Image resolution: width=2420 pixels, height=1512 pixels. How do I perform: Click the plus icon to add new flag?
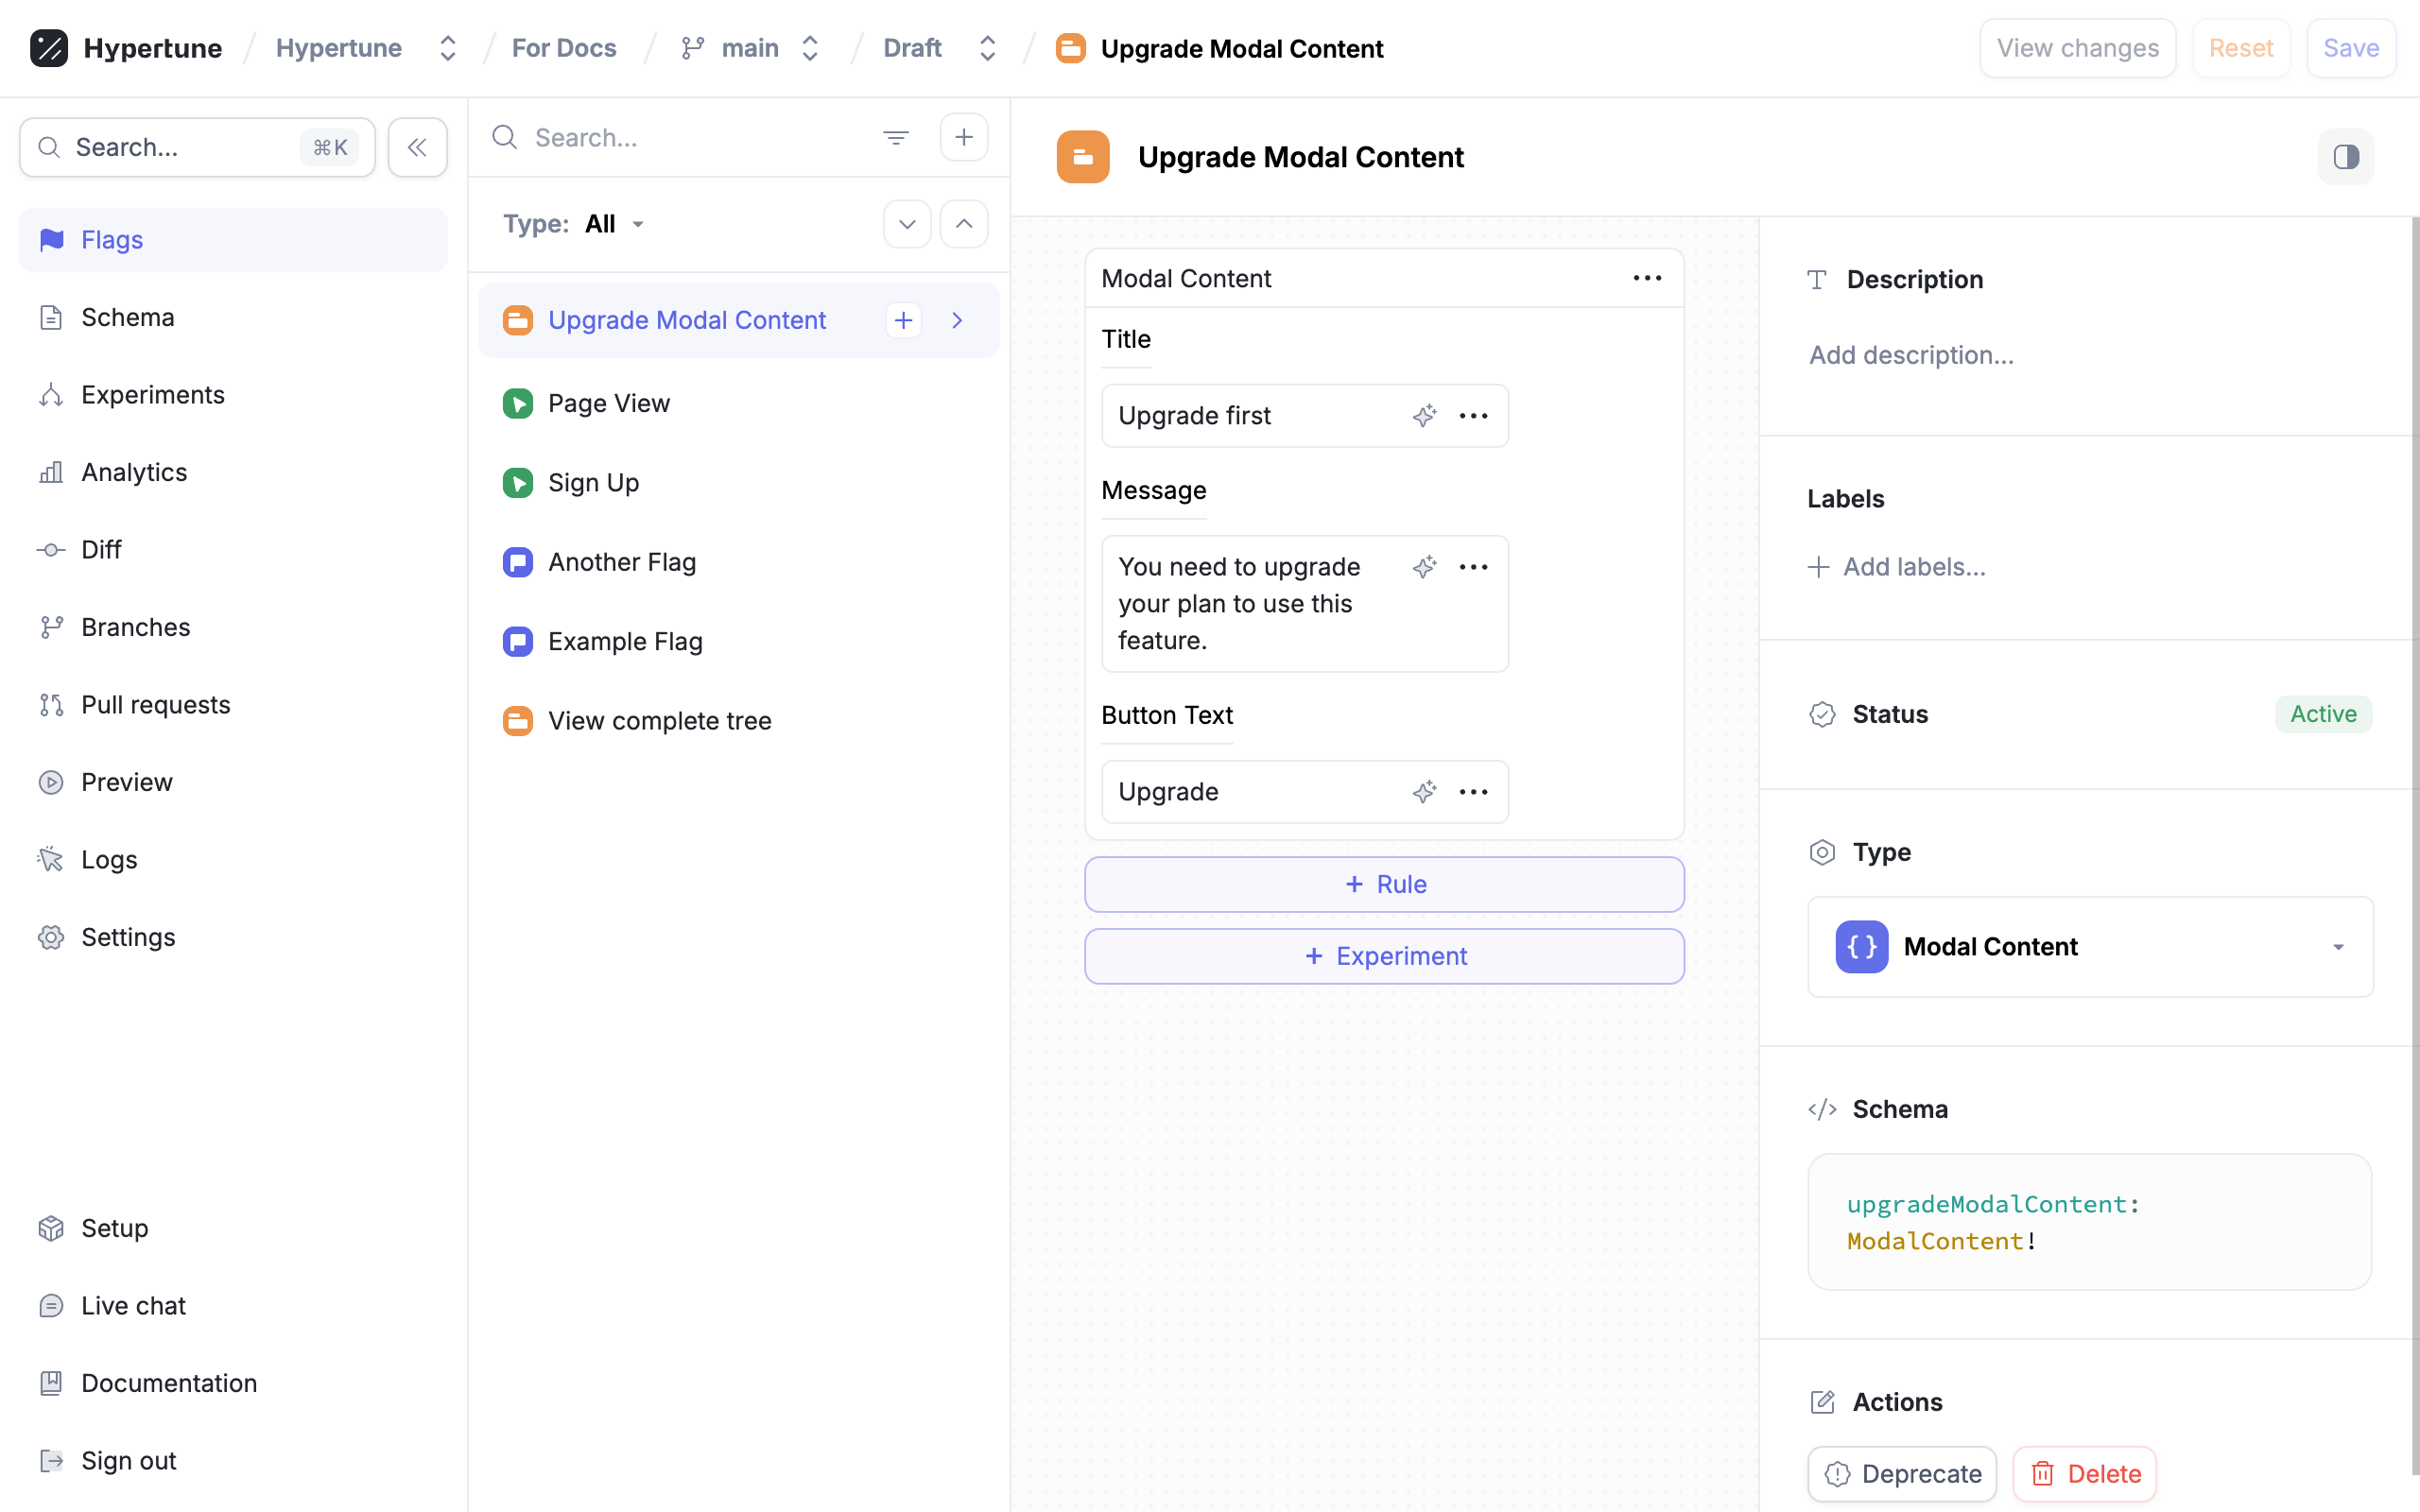pyautogui.click(x=963, y=137)
